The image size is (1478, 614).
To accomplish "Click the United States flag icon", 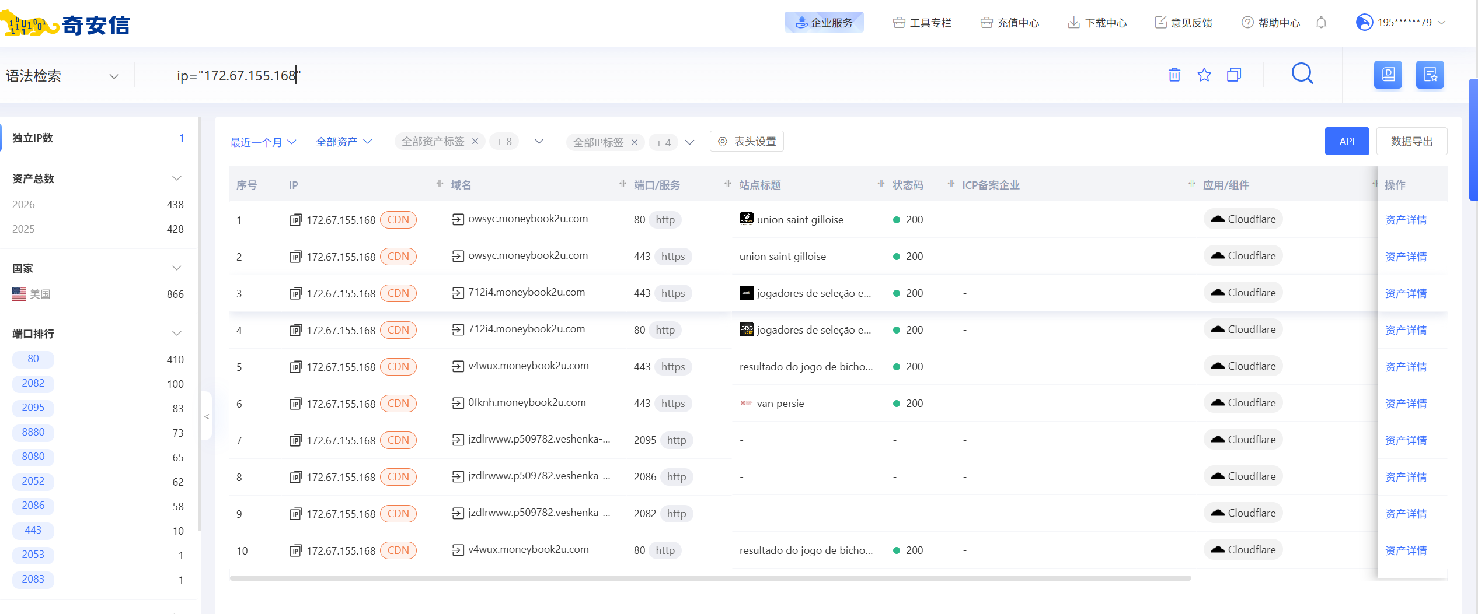I will pos(19,294).
